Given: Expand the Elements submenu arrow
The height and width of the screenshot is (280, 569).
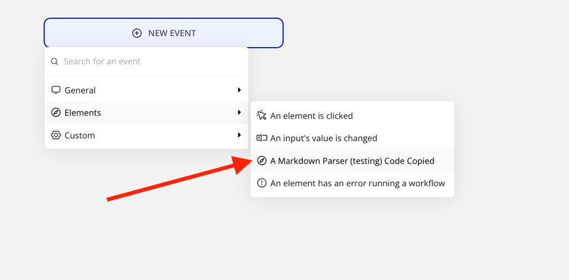Looking at the screenshot, I should pyautogui.click(x=239, y=113).
